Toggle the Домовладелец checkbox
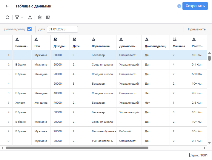Viewport: 212px width, 160px height. point(30,29)
